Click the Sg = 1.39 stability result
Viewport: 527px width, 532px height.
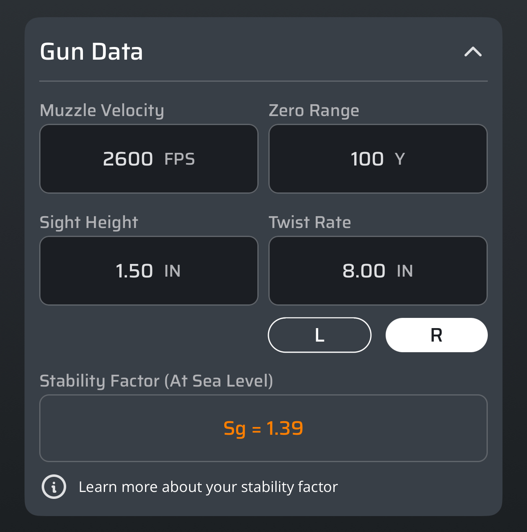[263, 428]
